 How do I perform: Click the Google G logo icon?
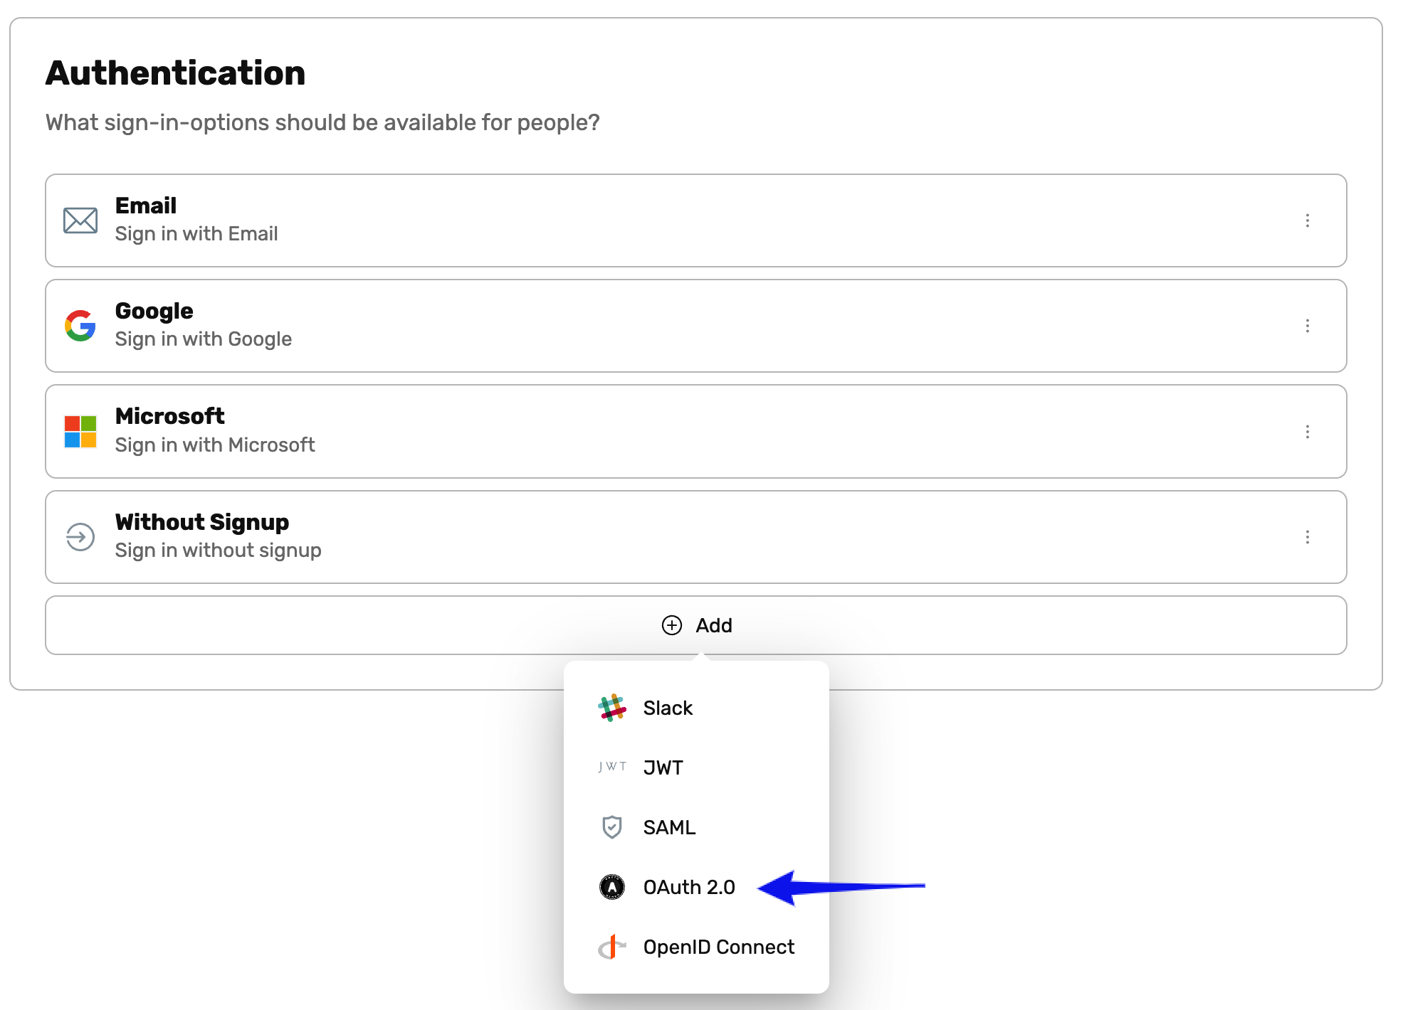tap(80, 326)
